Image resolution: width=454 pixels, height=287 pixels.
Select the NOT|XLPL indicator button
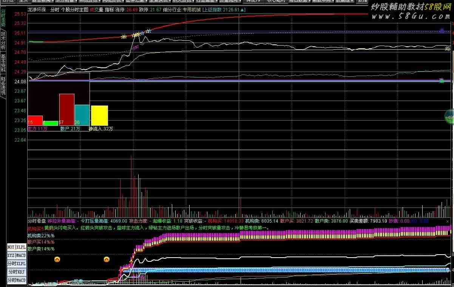click(17, 247)
